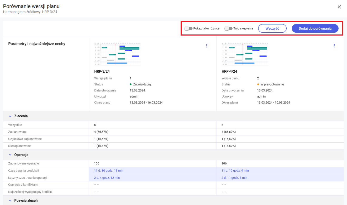Click highlighted value '2 d. 11 godz. 8 min'
Image resolution: width=347 pixels, height=205 pixels.
click(x=234, y=178)
